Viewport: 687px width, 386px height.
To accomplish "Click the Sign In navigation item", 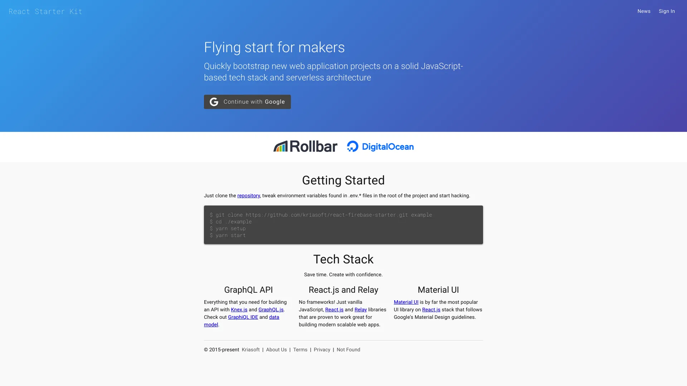I will pos(667,11).
